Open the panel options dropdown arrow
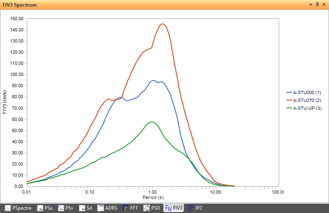Image resolution: width=329 pixels, height=213 pixels. point(310,5)
